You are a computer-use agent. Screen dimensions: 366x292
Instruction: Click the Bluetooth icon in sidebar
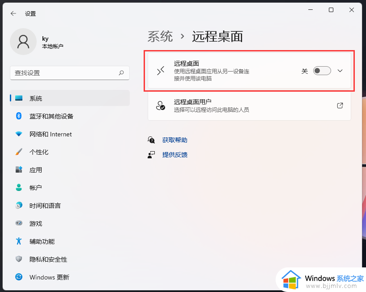pos(19,116)
